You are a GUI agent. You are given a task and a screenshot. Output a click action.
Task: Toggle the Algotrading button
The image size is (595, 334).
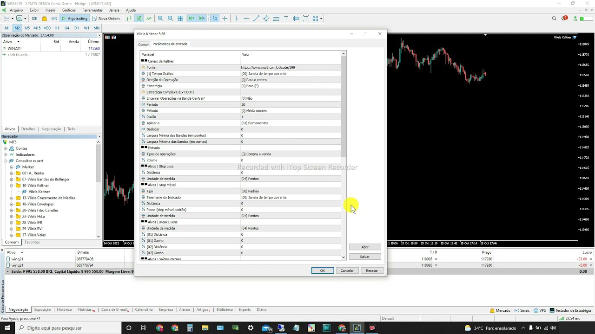(x=74, y=19)
